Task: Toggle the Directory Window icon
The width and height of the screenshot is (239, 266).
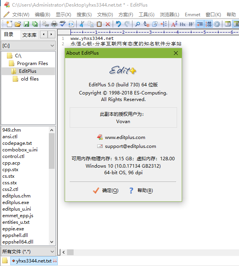Action: click(227, 24)
